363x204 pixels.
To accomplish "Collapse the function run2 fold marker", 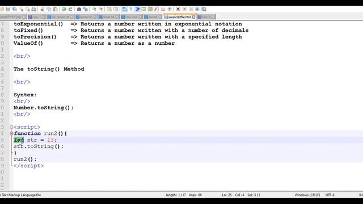I will (11, 134).
